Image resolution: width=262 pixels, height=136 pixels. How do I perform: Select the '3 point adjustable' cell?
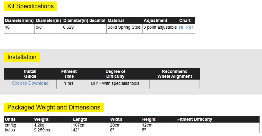[160, 27]
